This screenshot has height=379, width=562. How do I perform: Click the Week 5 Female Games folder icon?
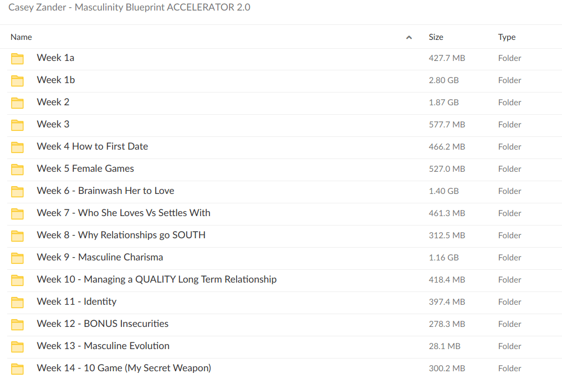click(17, 168)
